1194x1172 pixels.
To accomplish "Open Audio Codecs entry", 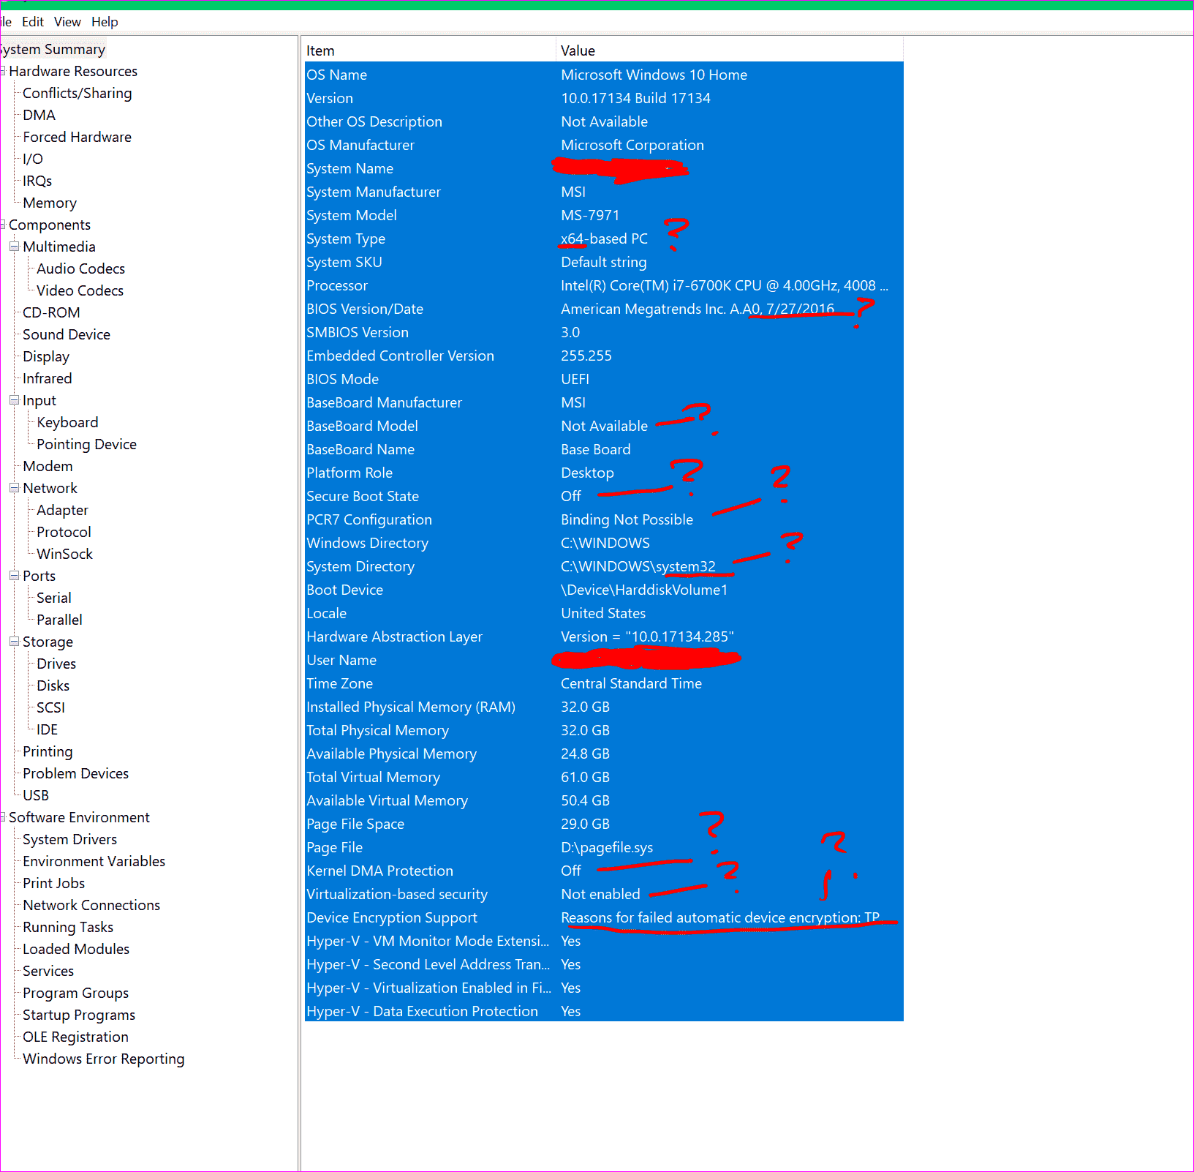I will 81,268.
